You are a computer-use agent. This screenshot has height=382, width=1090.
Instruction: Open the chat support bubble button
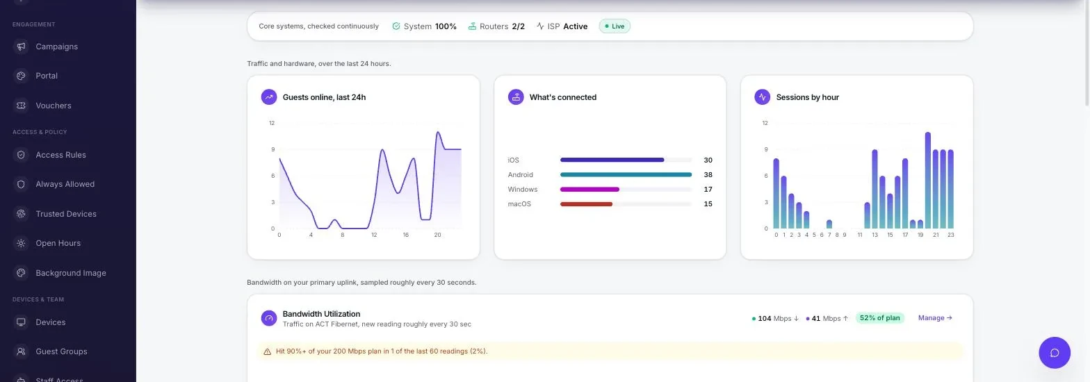pos(1055,353)
